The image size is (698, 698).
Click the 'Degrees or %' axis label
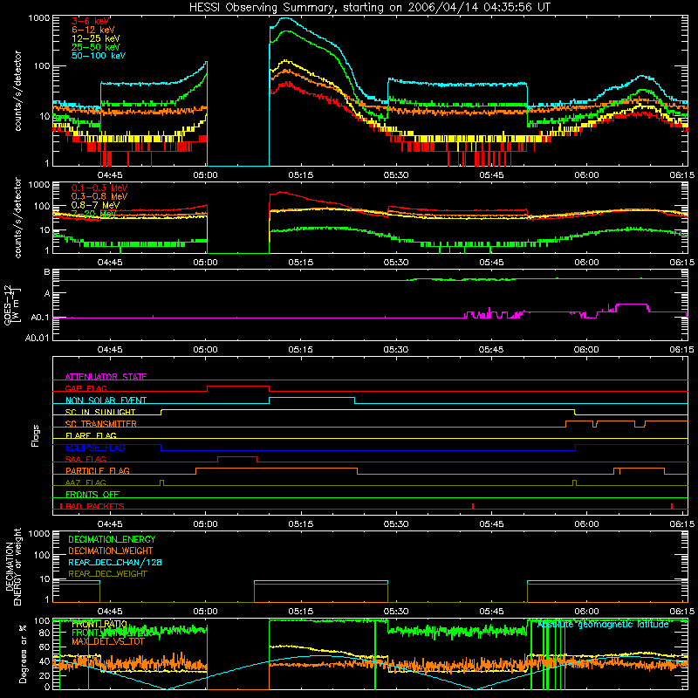click(23, 654)
